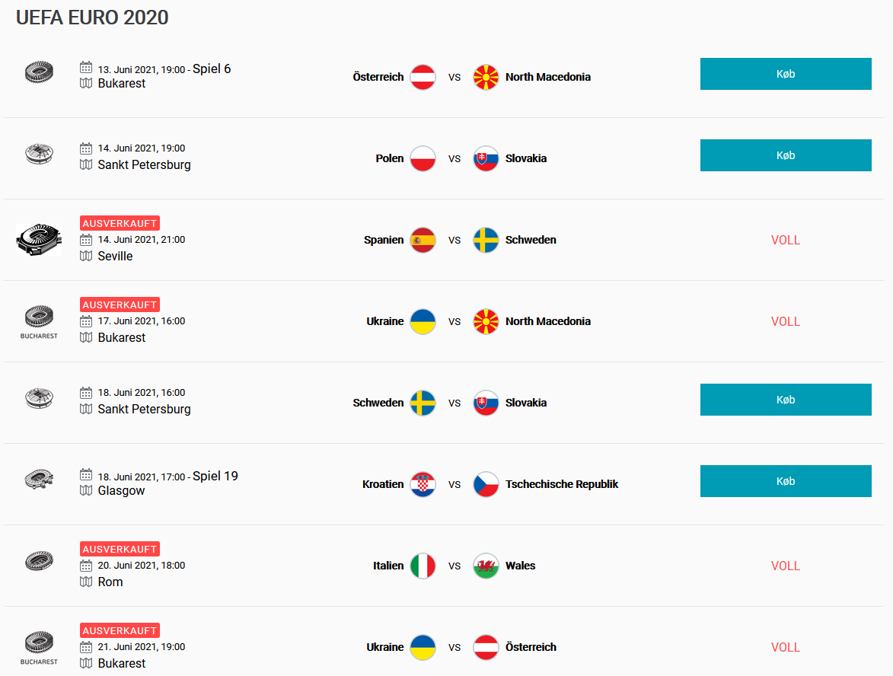Click Czech Republic flag icon
This screenshot has width=893, height=676.
point(486,484)
